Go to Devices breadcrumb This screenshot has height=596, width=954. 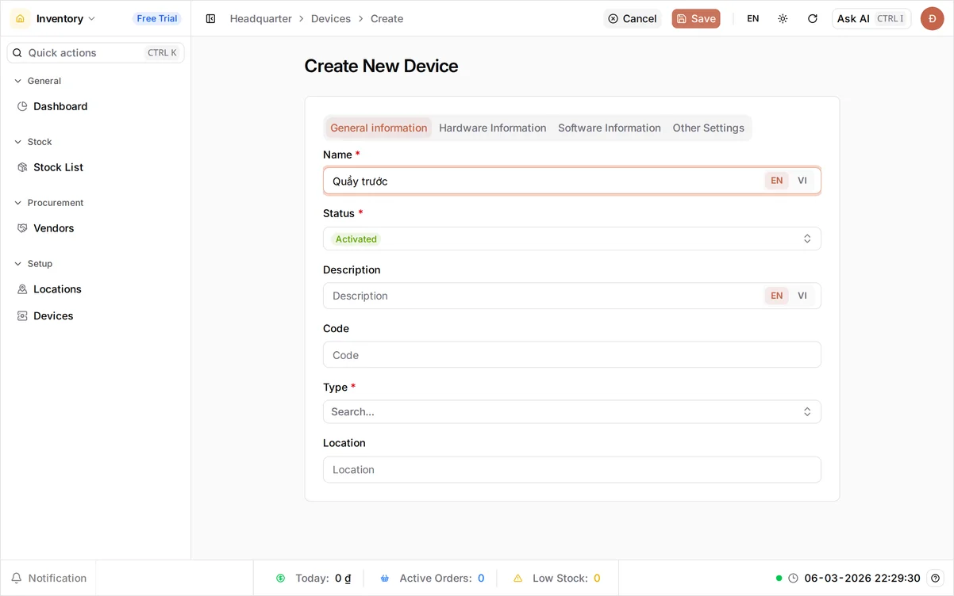tap(331, 18)
